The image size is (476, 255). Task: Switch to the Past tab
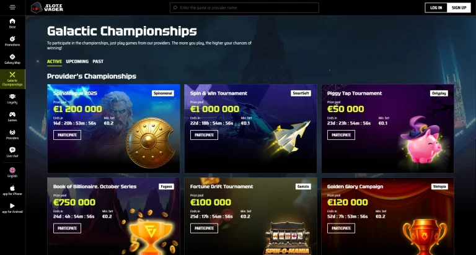98,61
